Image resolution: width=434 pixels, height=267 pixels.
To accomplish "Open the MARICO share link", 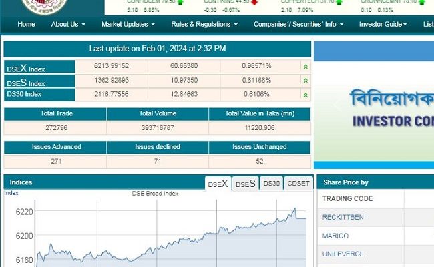I will pos(335,236).
